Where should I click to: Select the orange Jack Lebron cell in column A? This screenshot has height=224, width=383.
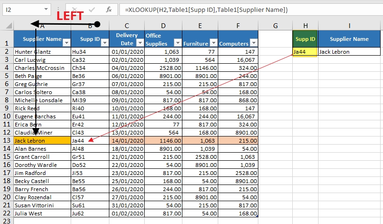coord(42,141)
